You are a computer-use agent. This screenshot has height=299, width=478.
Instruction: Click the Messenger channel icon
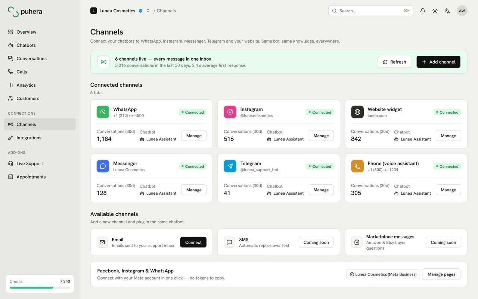[x=103, y=166]
